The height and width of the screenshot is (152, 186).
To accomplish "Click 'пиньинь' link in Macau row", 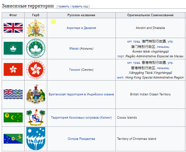I will coord(163,47).
